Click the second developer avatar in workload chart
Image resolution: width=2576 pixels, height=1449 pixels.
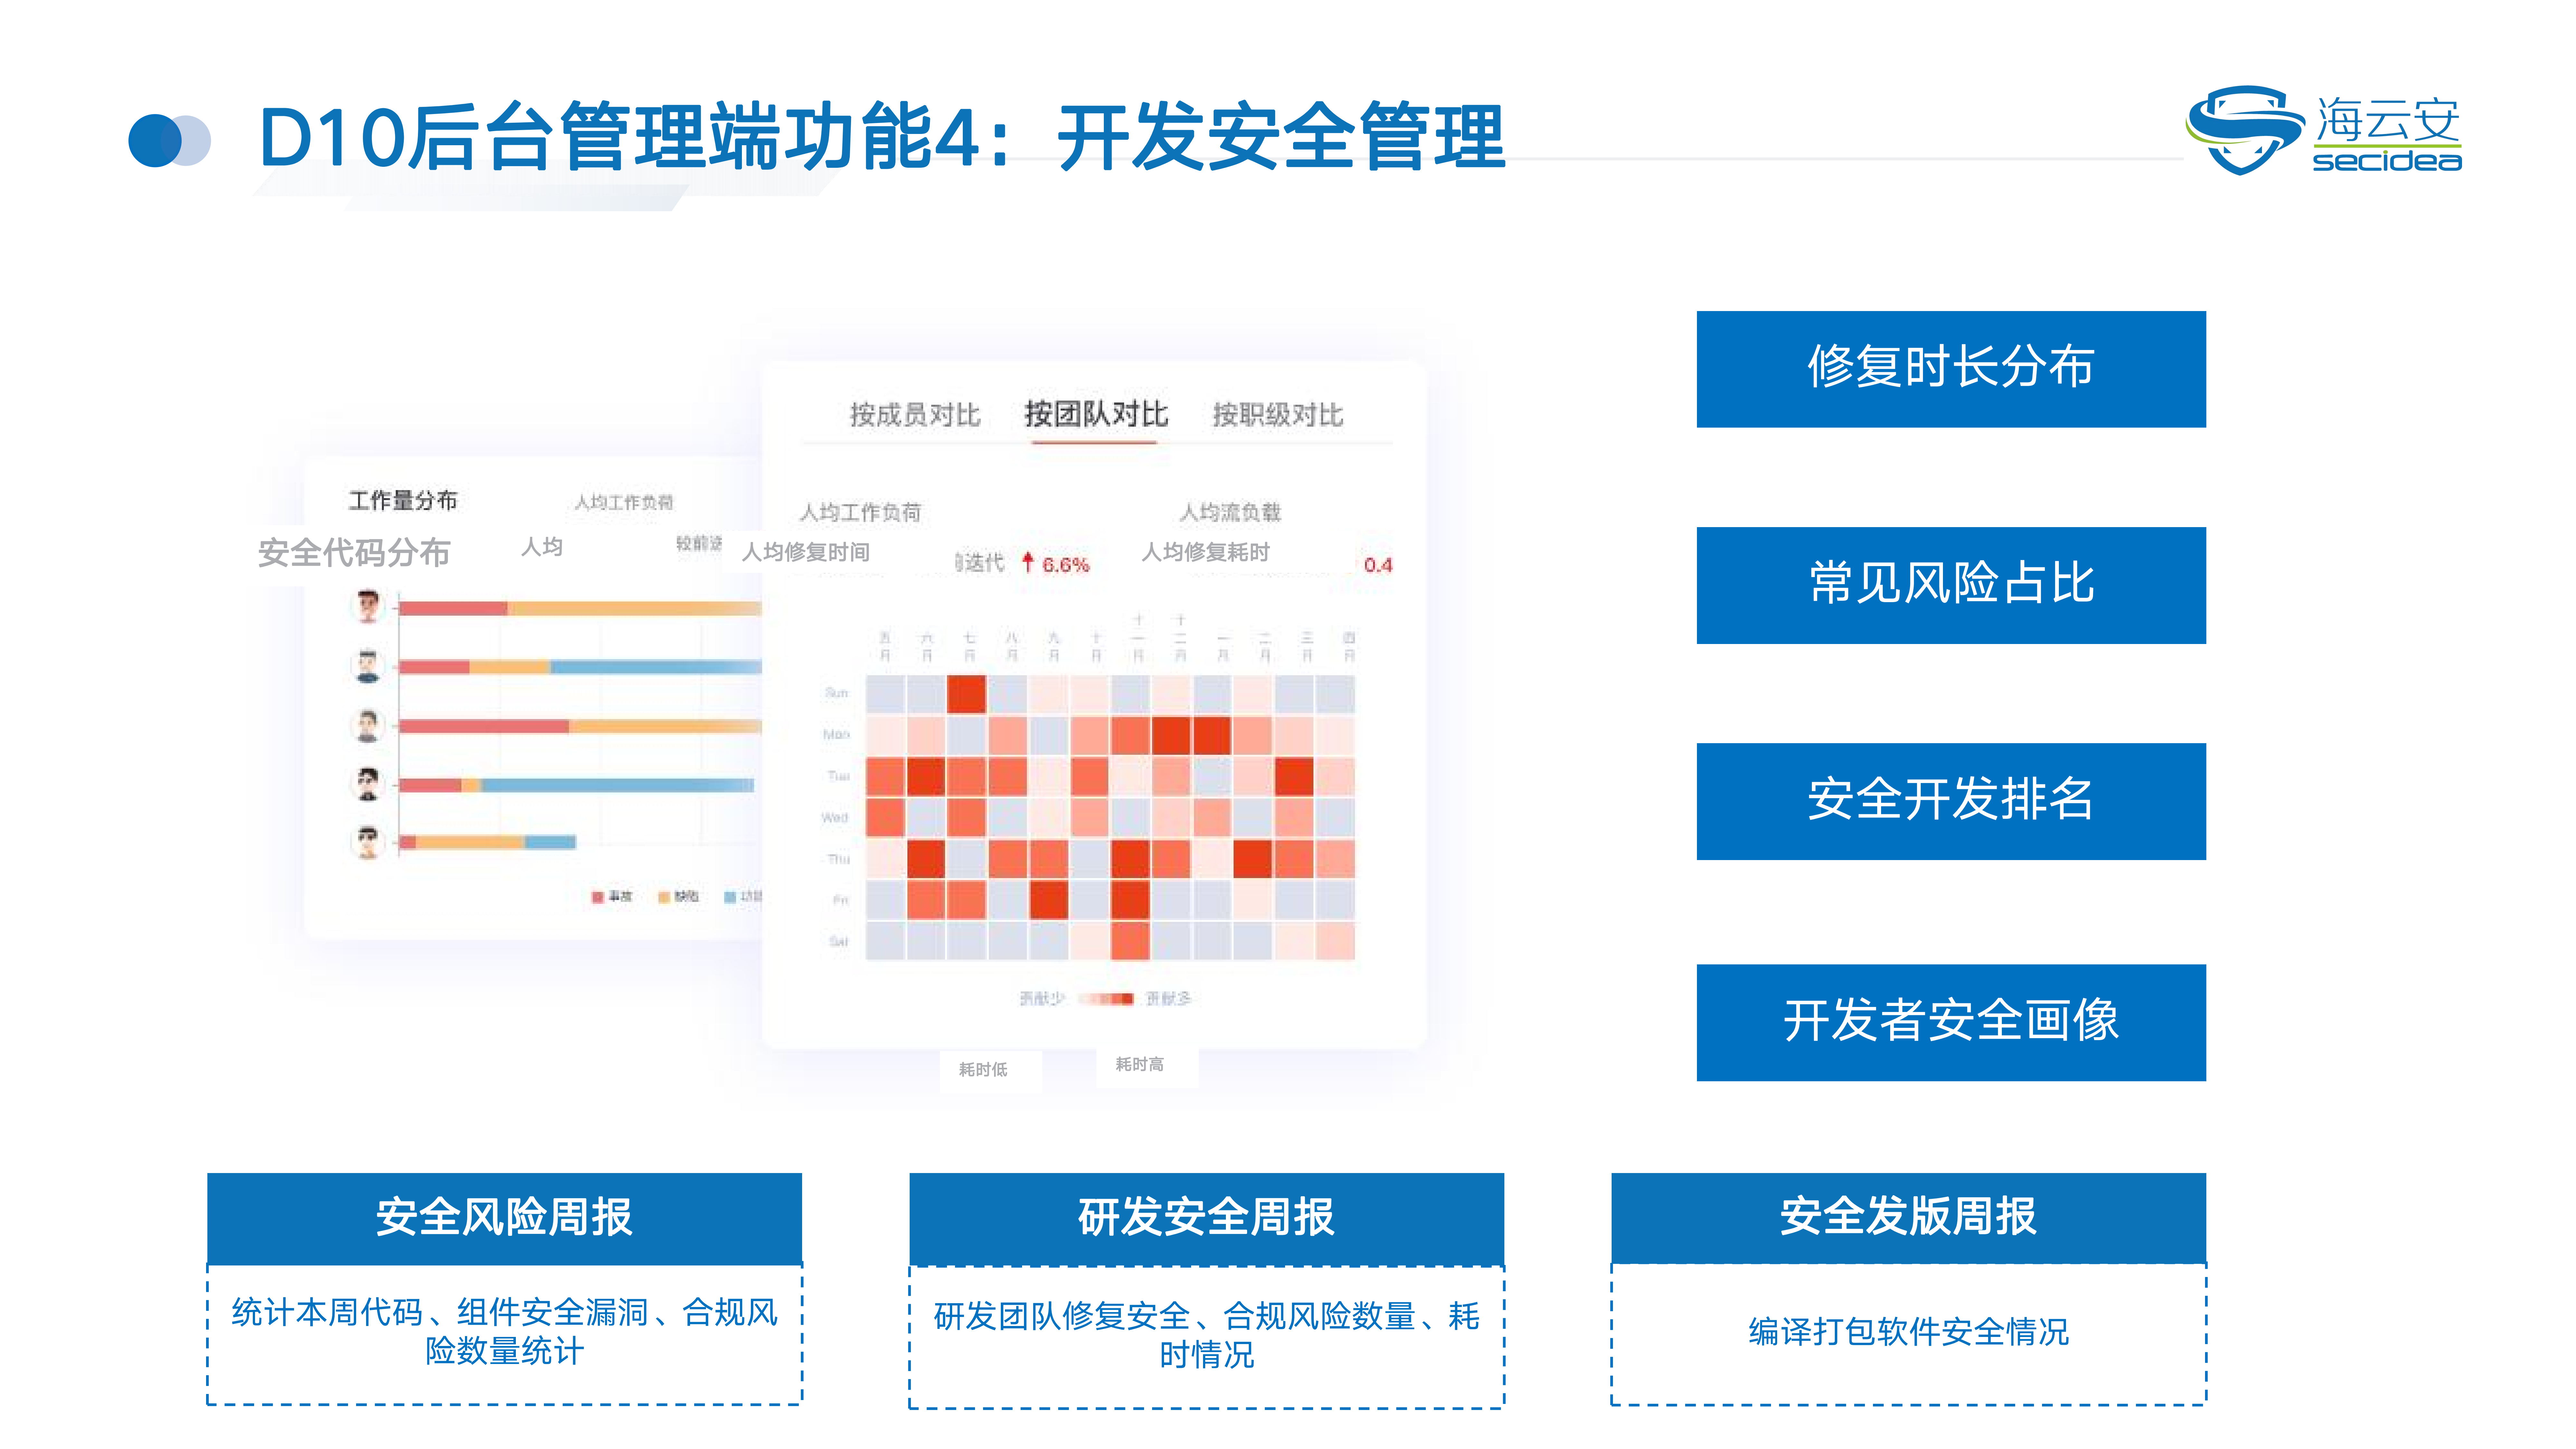point(368,666)
